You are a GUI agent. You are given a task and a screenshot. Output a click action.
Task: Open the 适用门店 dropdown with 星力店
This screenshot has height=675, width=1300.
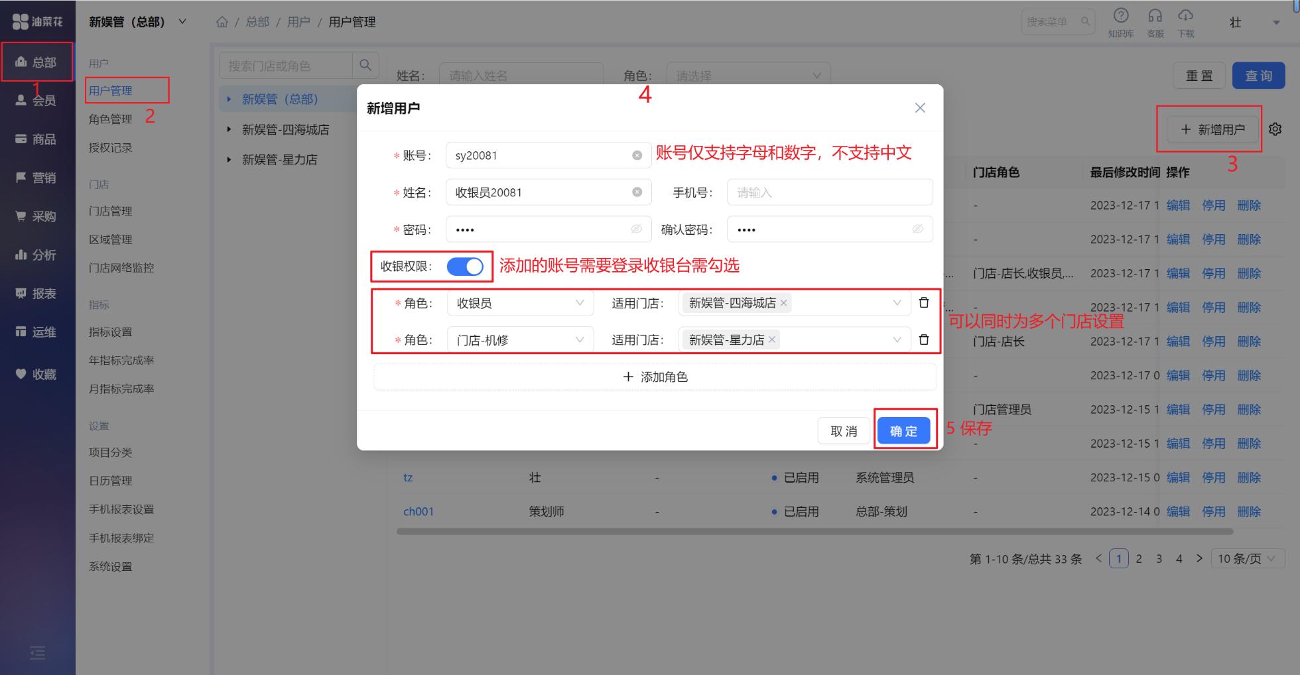(x=795, y=340)
